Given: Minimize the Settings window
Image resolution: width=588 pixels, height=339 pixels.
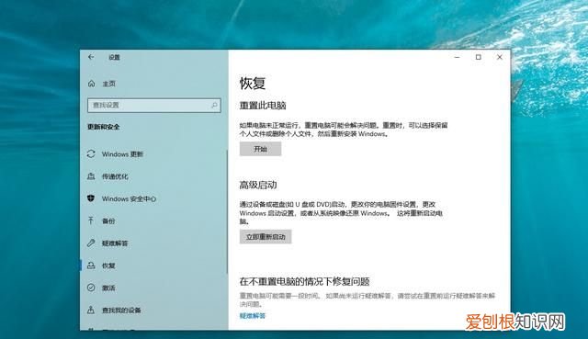Looking at the screenshot, I should (458, 57).
